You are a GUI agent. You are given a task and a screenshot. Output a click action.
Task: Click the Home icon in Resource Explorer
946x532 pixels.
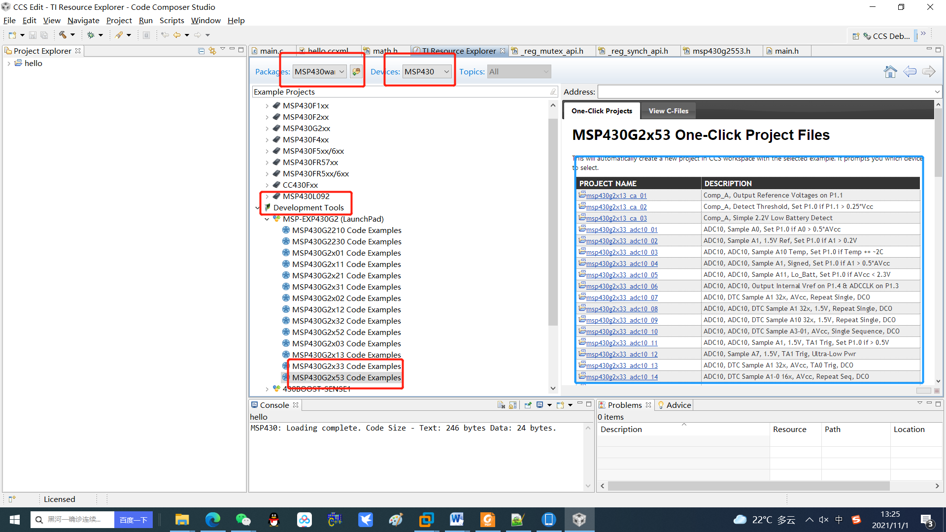click(890, 72)
